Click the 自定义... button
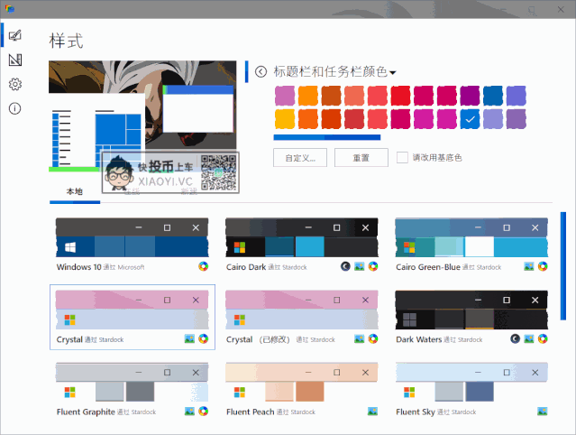 [300, 158]
